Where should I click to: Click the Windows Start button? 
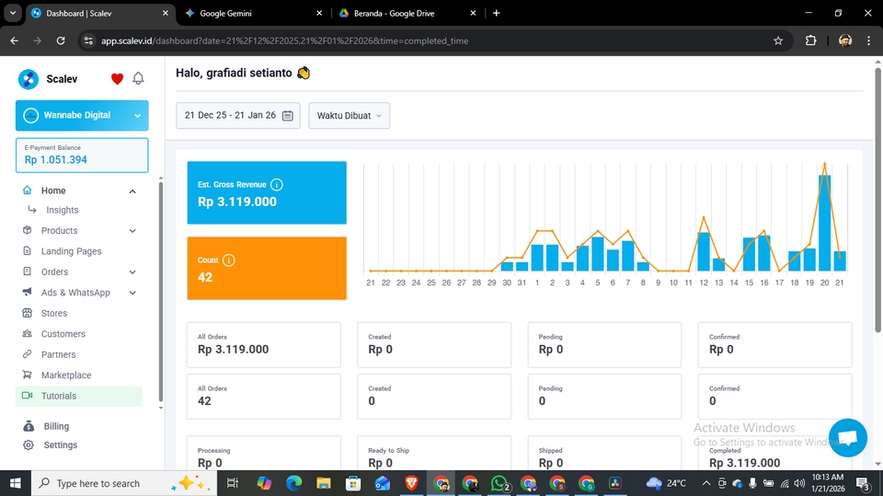point(16,483)
